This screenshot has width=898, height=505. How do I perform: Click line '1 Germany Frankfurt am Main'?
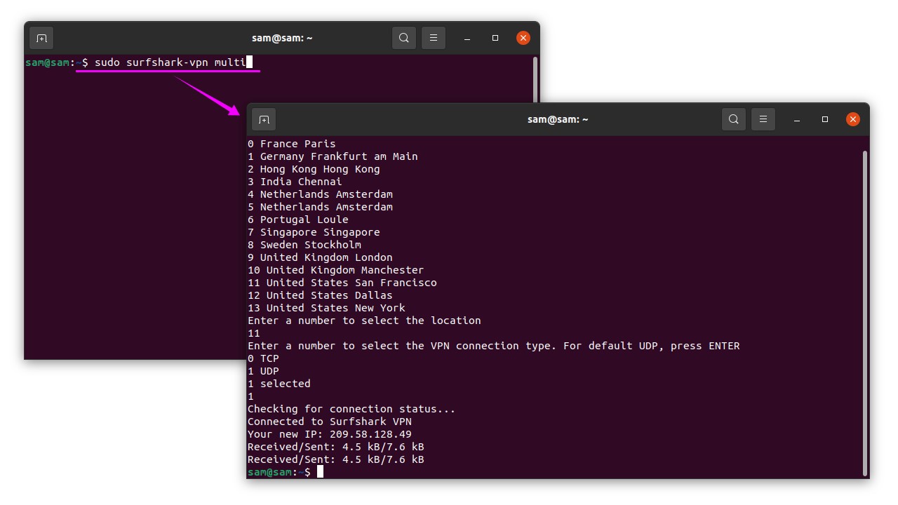(x=333, y=156)
